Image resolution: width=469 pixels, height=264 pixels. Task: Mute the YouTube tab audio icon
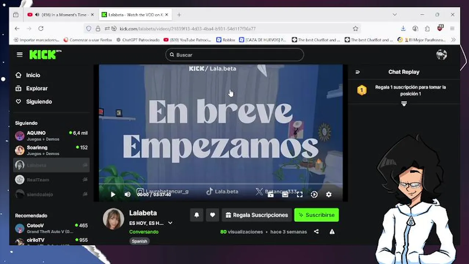tap(37, 15)
